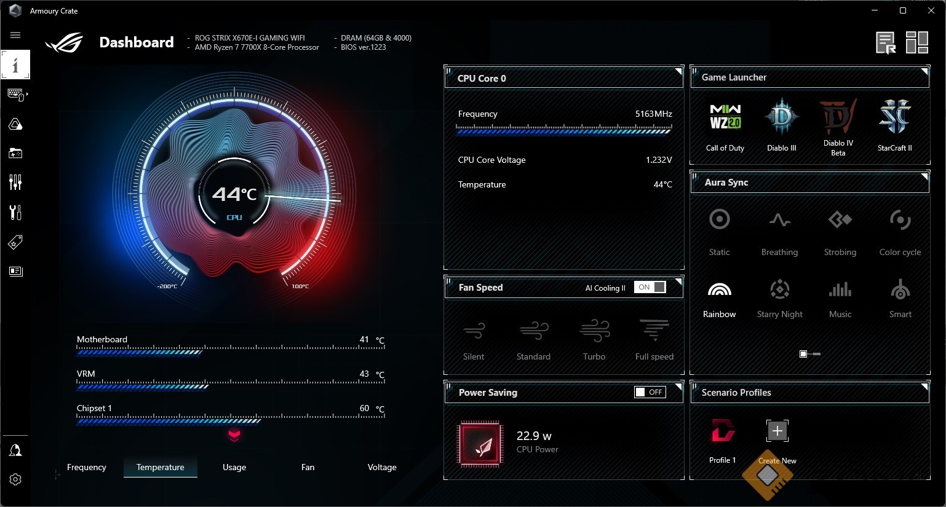The height and width of the screenshot is (507, 946).
Task: Click the Scenario Profiles panel title
Action: (736, 393)
